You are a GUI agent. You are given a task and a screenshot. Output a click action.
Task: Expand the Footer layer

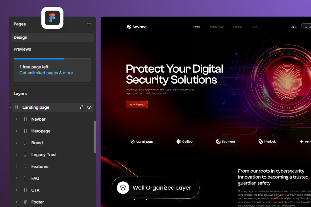(17, 202)
